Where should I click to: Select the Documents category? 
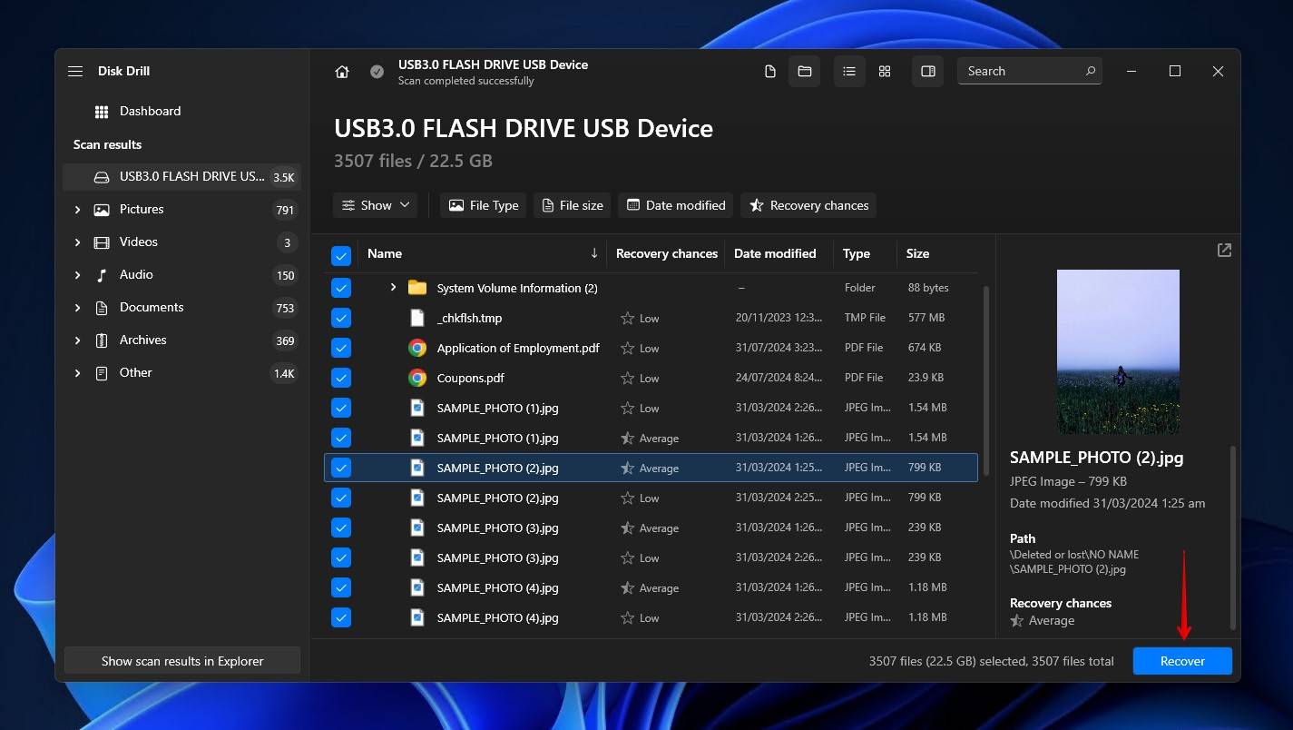click(x=181, y=307)
